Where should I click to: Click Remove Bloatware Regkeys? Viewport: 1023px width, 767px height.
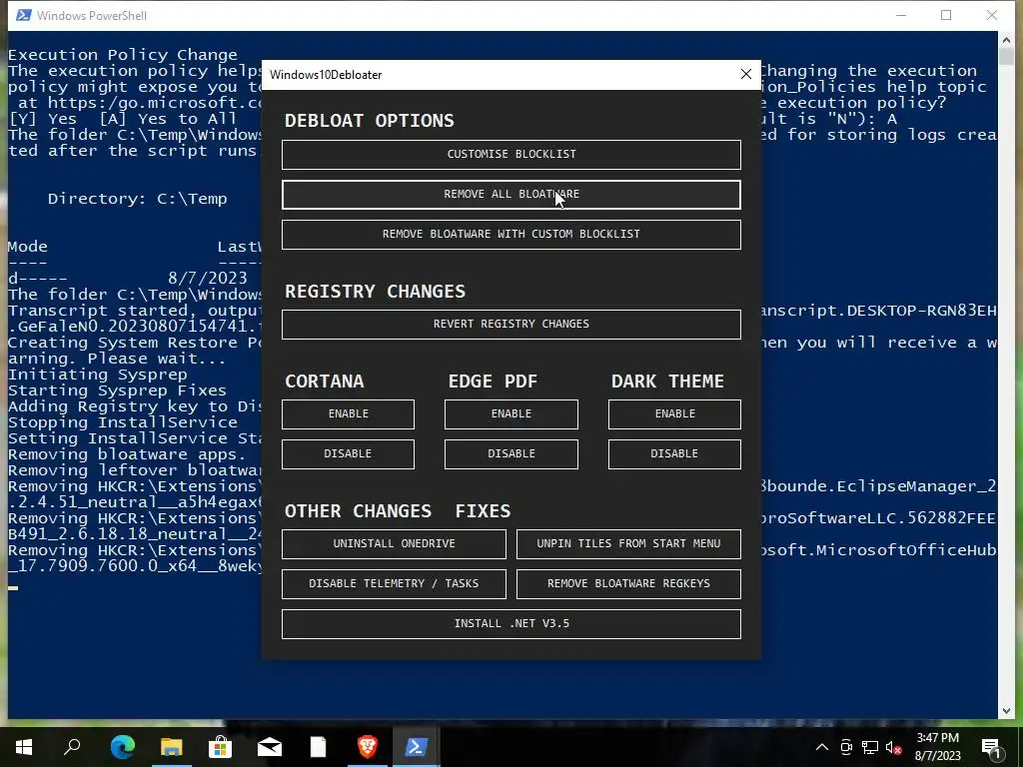pyautogui.click(x=628, y=583)
